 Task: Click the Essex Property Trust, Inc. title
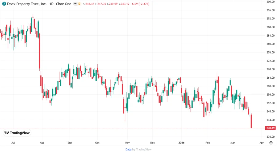pyautogui.click(x=27, y=4)
